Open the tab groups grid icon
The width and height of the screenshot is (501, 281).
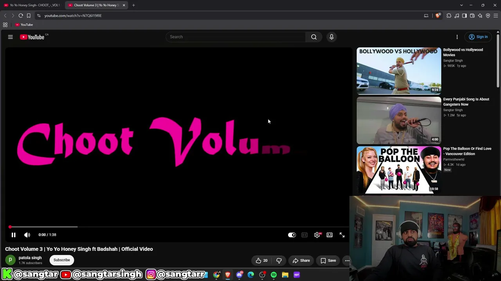tap(5, 25)
